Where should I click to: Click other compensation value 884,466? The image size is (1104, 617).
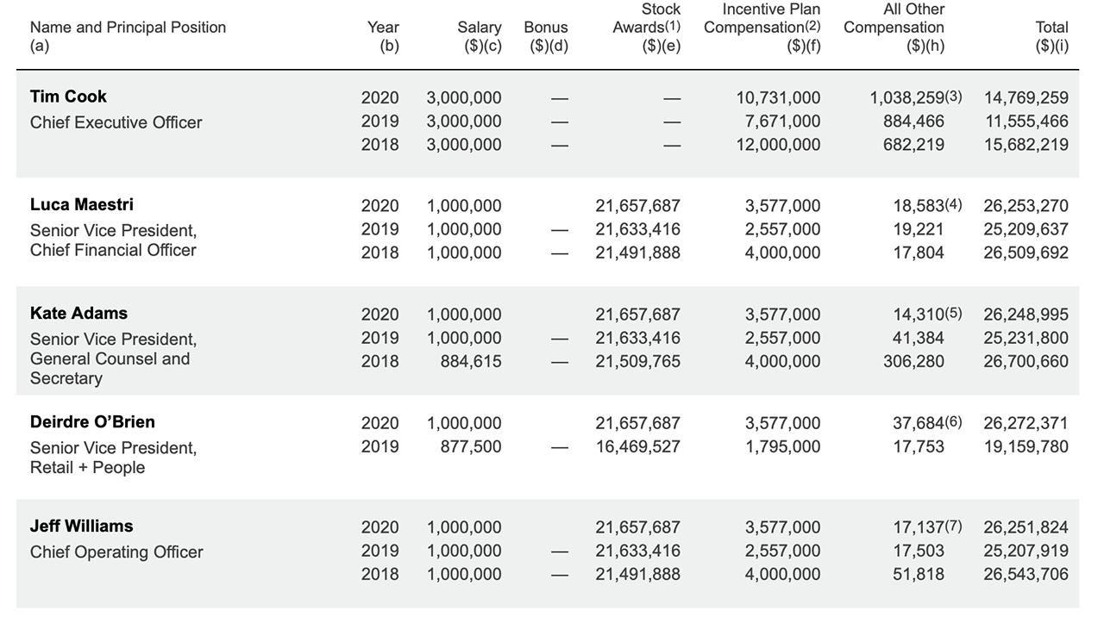click(913, 122)
